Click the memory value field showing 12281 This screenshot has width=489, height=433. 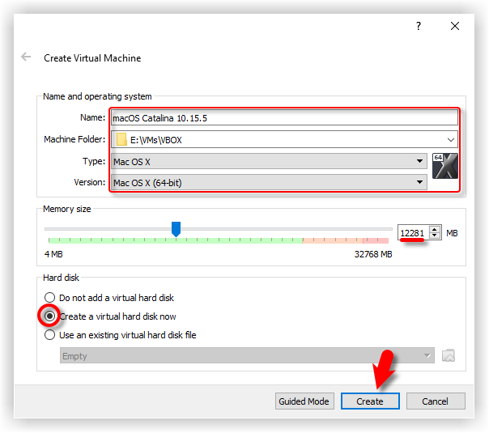pyautogui.click(x=413, y=233)
